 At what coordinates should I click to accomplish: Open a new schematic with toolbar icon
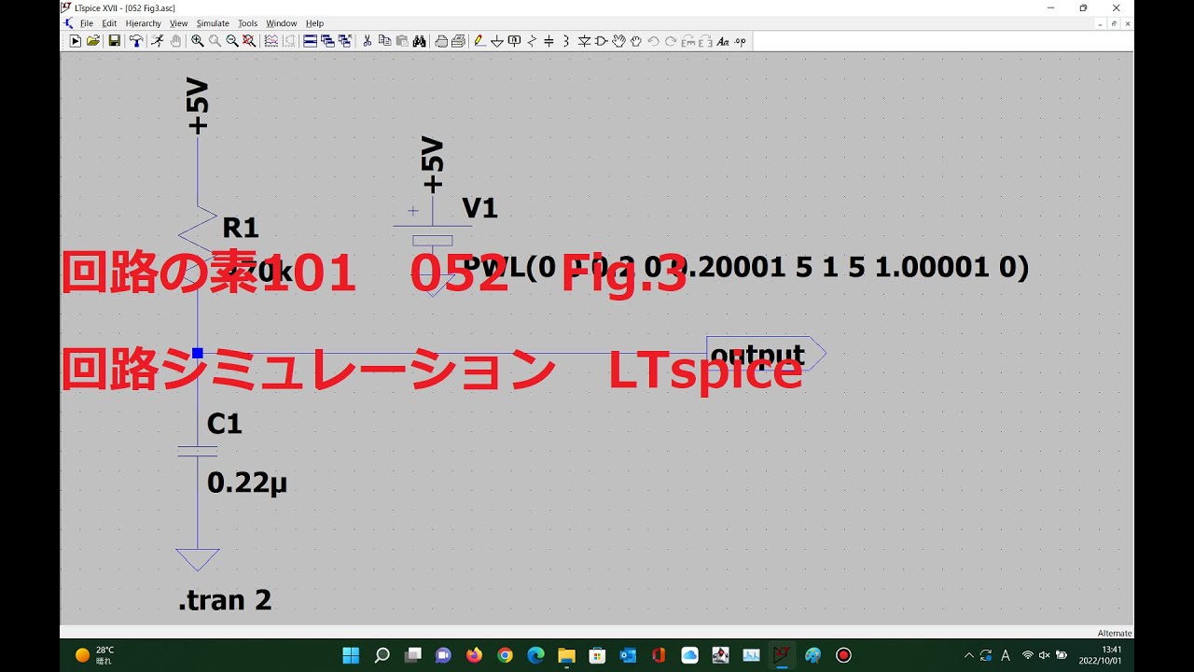click(75, 41)
